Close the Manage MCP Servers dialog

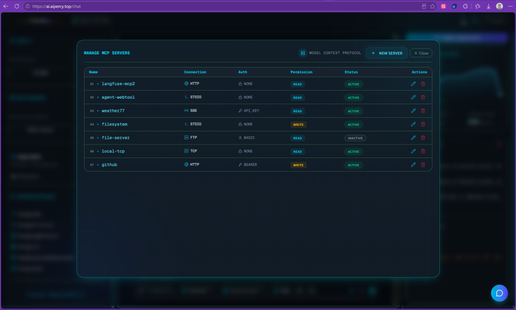(421, 53)
